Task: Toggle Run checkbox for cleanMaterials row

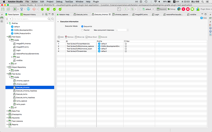Action: [126, 44]
